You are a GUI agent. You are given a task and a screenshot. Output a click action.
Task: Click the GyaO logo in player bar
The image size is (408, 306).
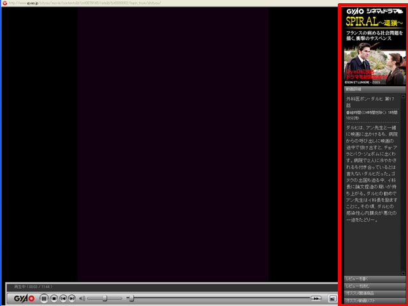(x=24, y=298)
